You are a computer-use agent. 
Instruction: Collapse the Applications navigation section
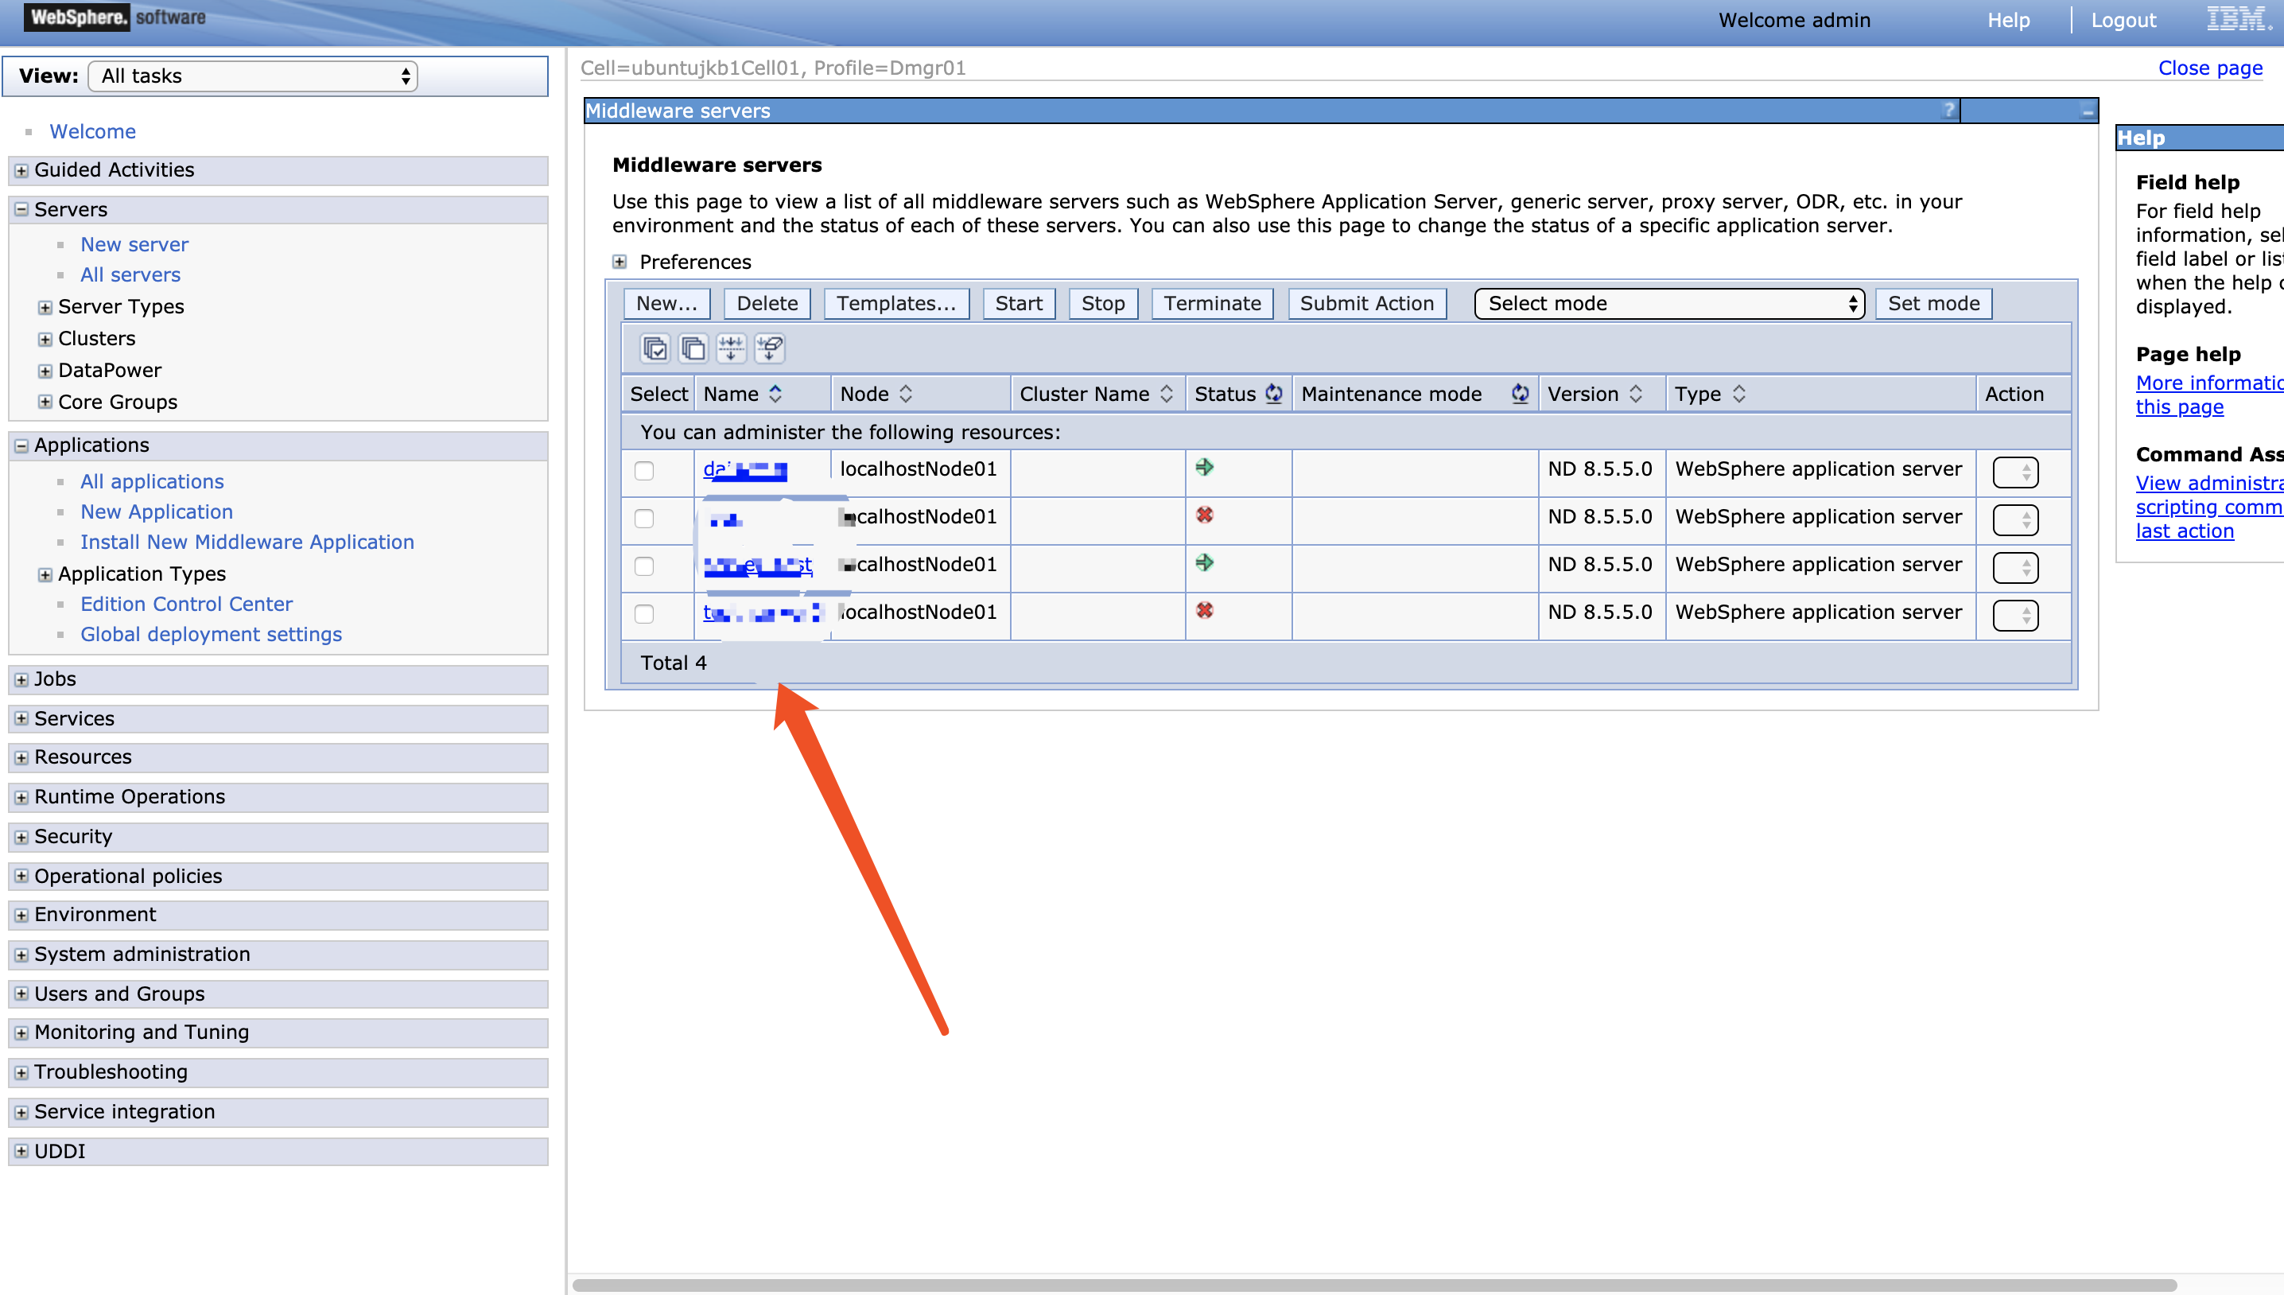21,446
